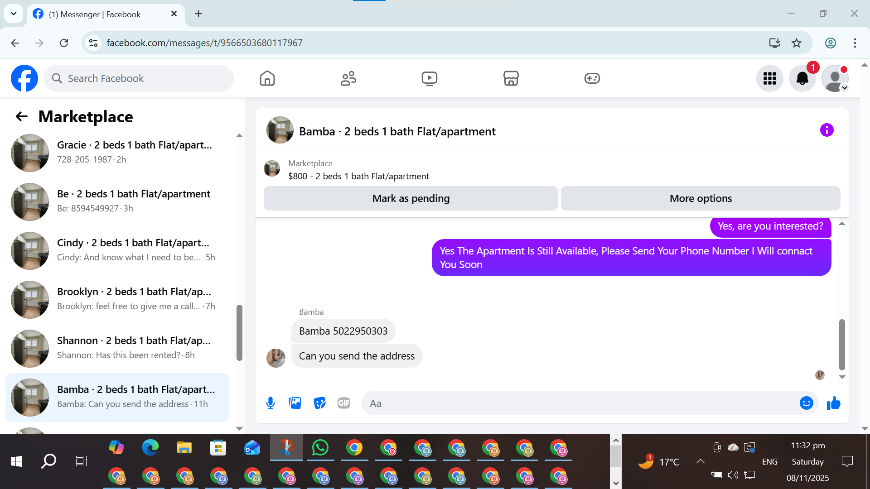Attach a photo using image icon
870x489 pixels.
295,403
